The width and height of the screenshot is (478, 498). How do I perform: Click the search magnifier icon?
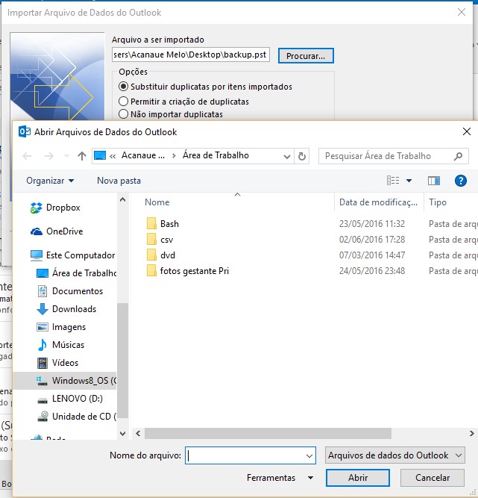tap(458, 156)
